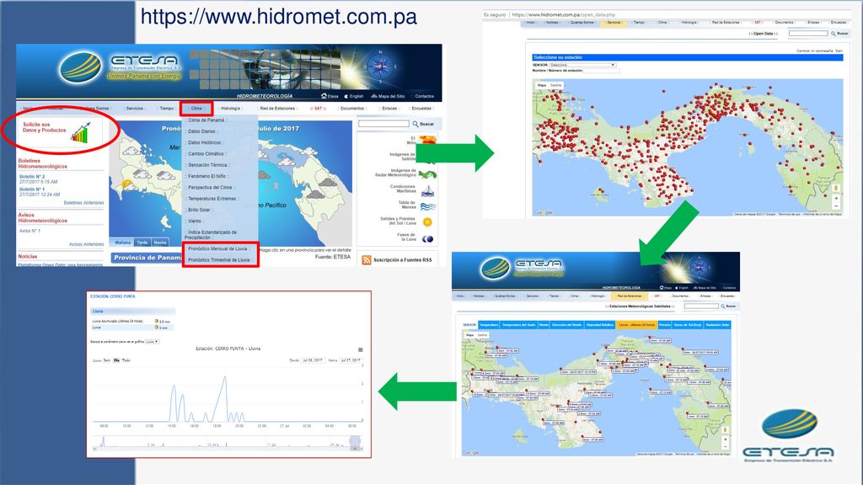863x485 pixels.
Task: Switch language via English link
Action: 354,96
